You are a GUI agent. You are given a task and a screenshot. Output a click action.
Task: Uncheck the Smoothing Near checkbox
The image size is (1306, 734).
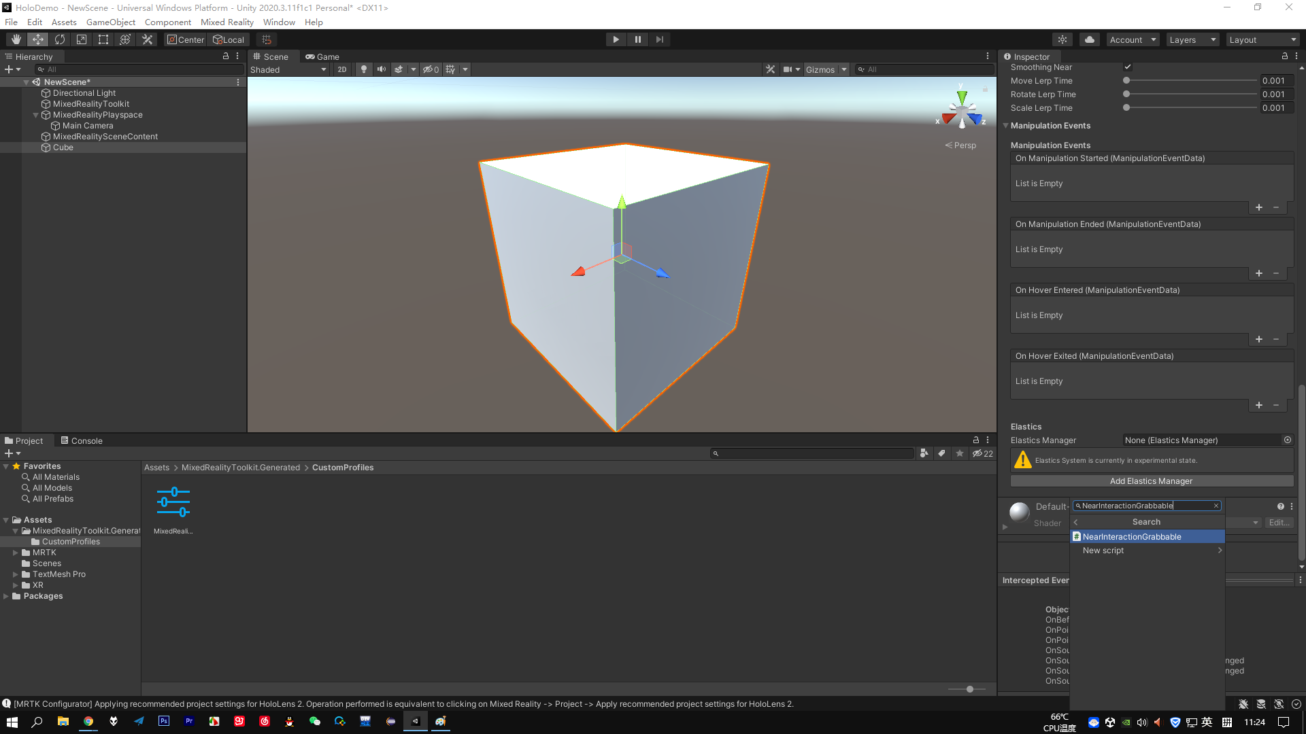tap(1128, 67)
